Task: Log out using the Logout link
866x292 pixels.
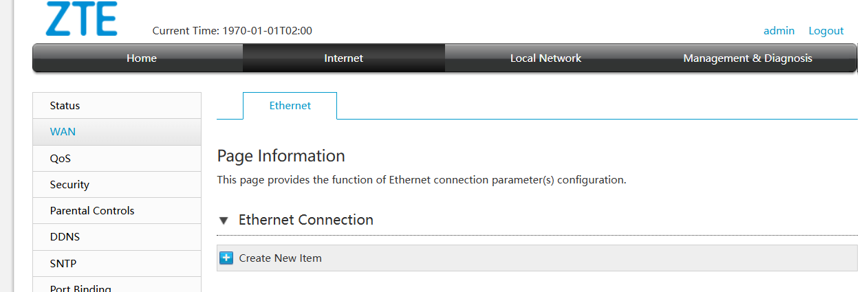Action: pos(826,31)
